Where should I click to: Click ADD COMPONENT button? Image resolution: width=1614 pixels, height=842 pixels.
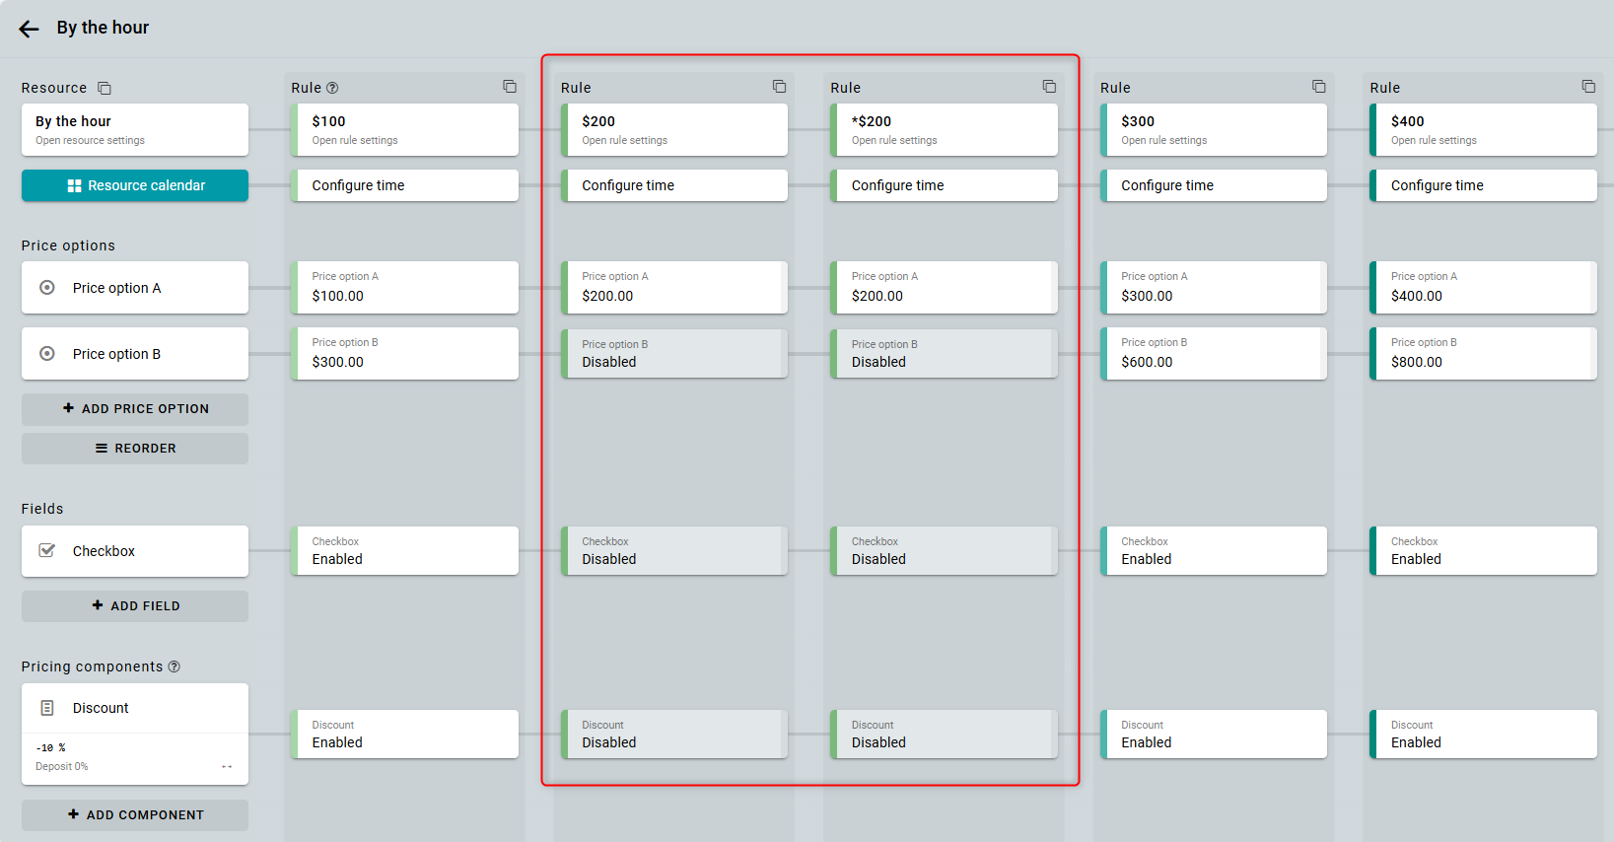coord(135,815)
